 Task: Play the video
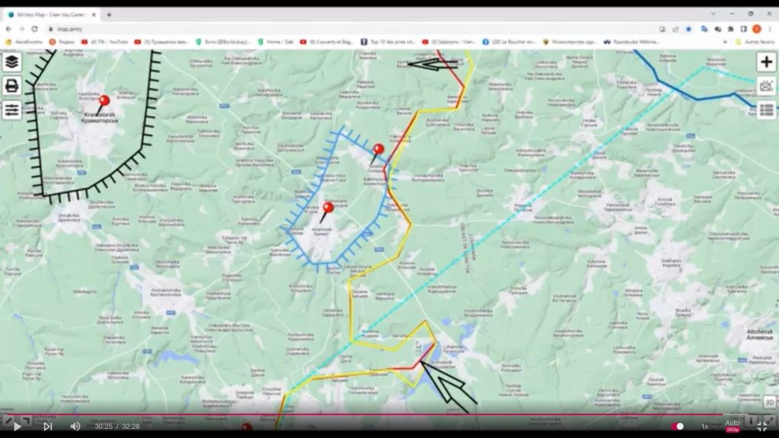pos(17,427)
